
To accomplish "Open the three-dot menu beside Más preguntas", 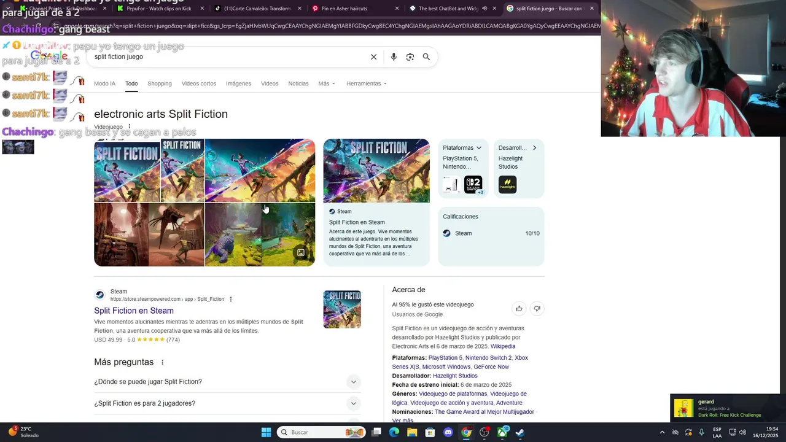I will tap(162, 362).
